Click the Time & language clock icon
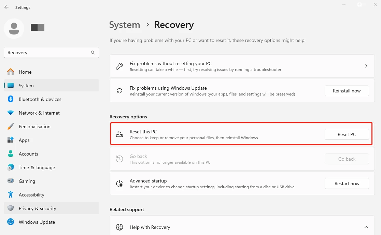381x235 pixels. (11, 167)
